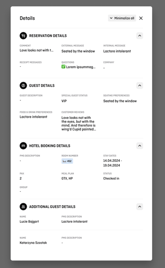Viewport: 165px width, 268px height.
Task: Click guest name Katarzyna Szostak
Action: [x=33, y=243]
